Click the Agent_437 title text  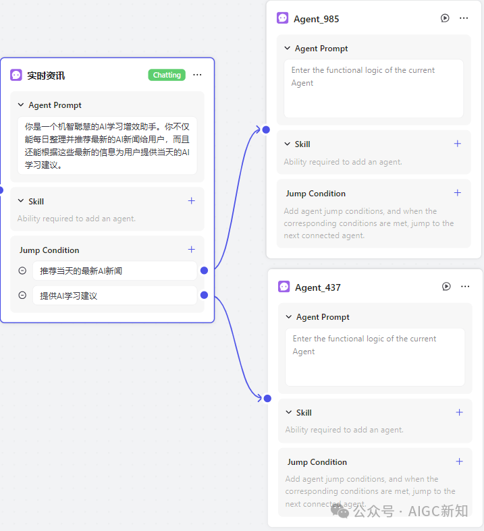coord(318,287)
